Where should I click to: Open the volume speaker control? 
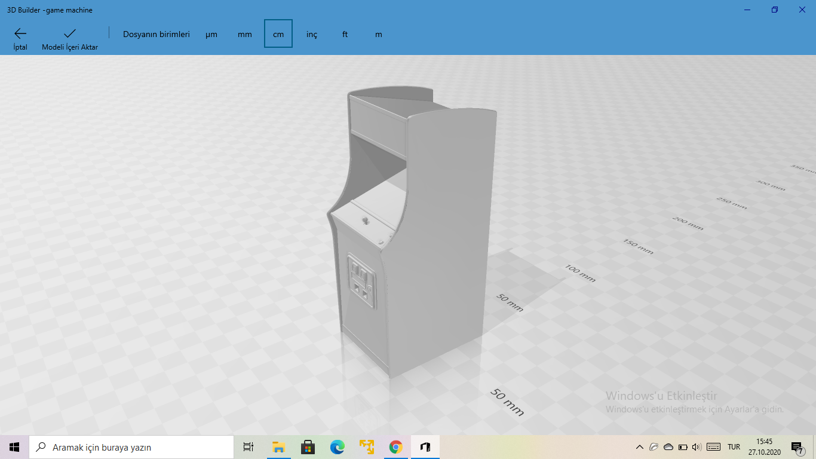point(697,447)
